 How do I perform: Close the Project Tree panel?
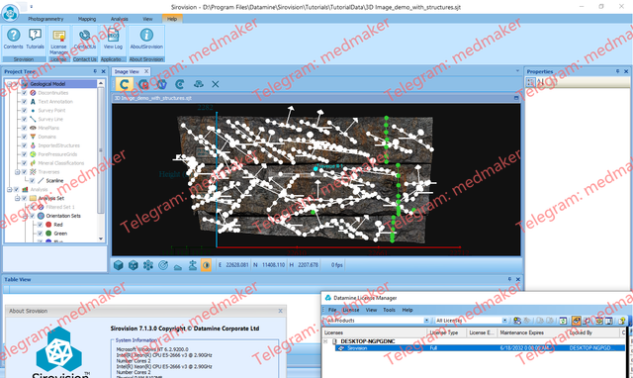[103, 71]
